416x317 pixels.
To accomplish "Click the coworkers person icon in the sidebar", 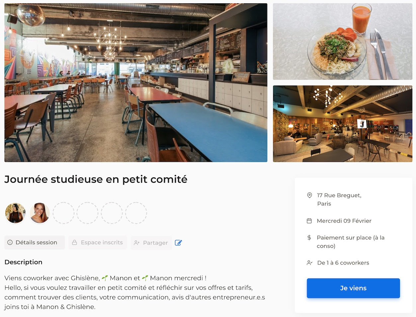I will click(x=309, y=263).
